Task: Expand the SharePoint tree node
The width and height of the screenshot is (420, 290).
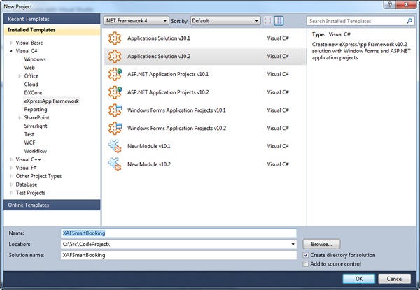Action: [x=20, y=118]
